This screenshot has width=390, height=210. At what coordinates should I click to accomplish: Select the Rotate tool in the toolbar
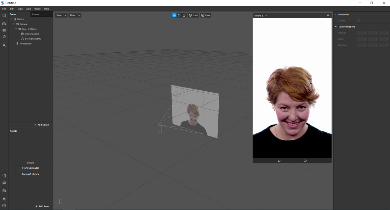pyautogui.click(x=179, y=15)
